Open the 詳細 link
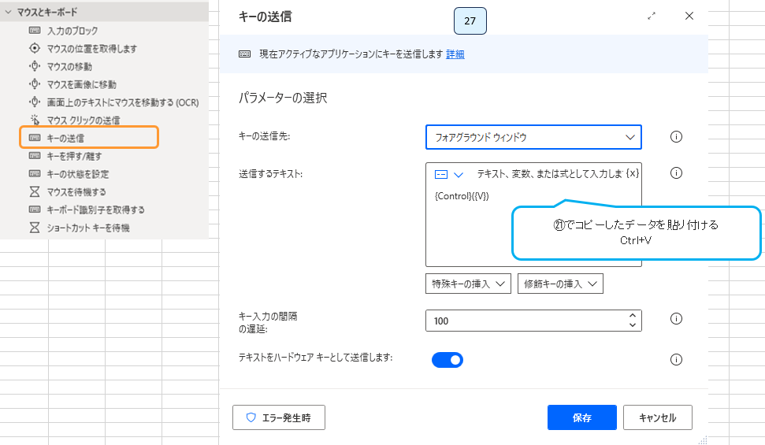This screenshot has height=445, width=765. (x=455, y=54)
